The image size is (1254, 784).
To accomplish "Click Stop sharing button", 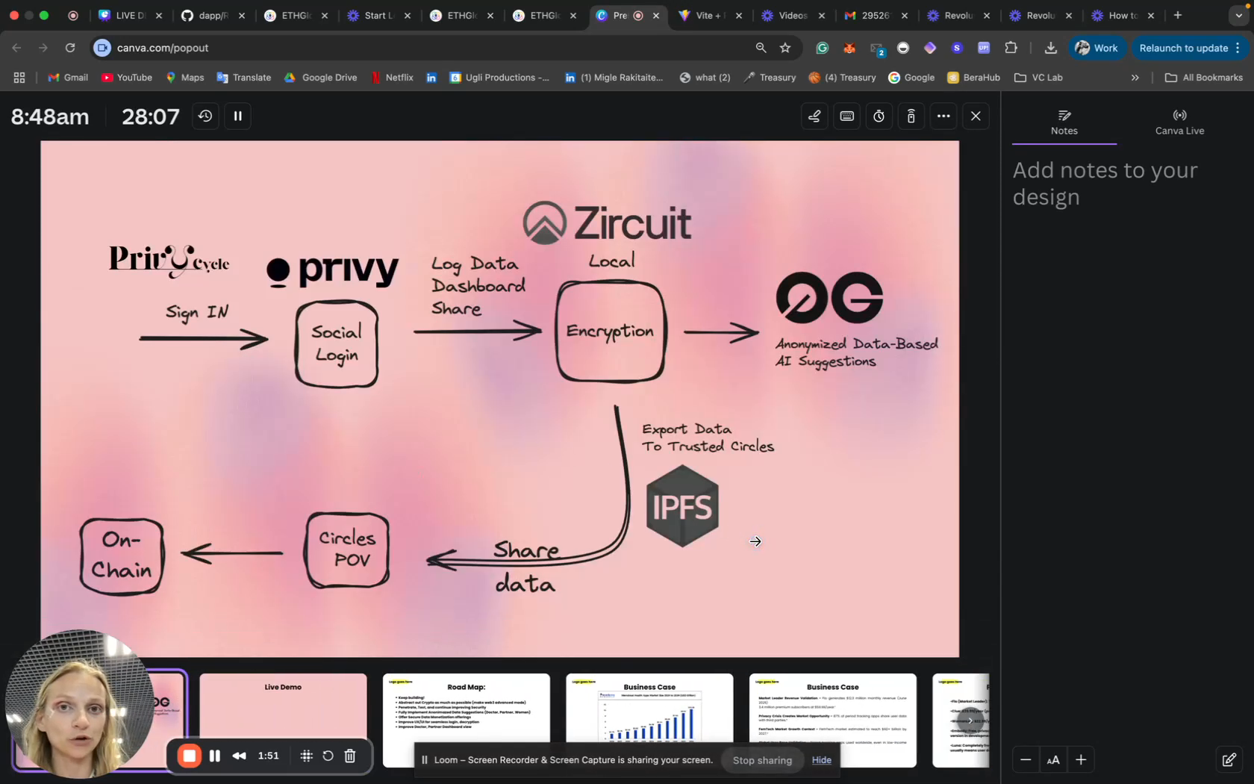I will pos(762,760).
